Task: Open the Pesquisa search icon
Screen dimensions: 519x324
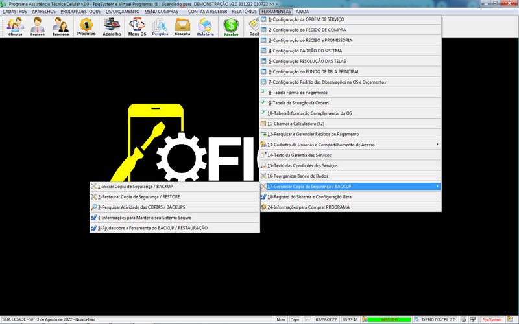Action: pos(160,27)
